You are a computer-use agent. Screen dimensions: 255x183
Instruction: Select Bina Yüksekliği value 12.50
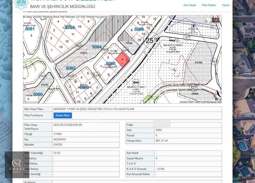(57, 153)
